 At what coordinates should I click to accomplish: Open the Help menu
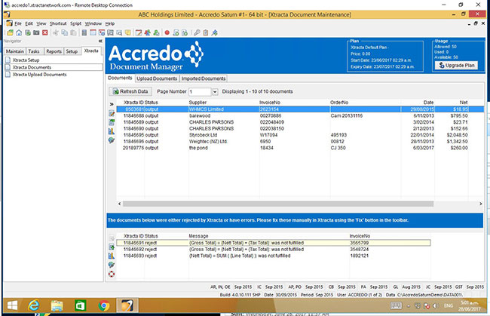click(x=110, y=23)
